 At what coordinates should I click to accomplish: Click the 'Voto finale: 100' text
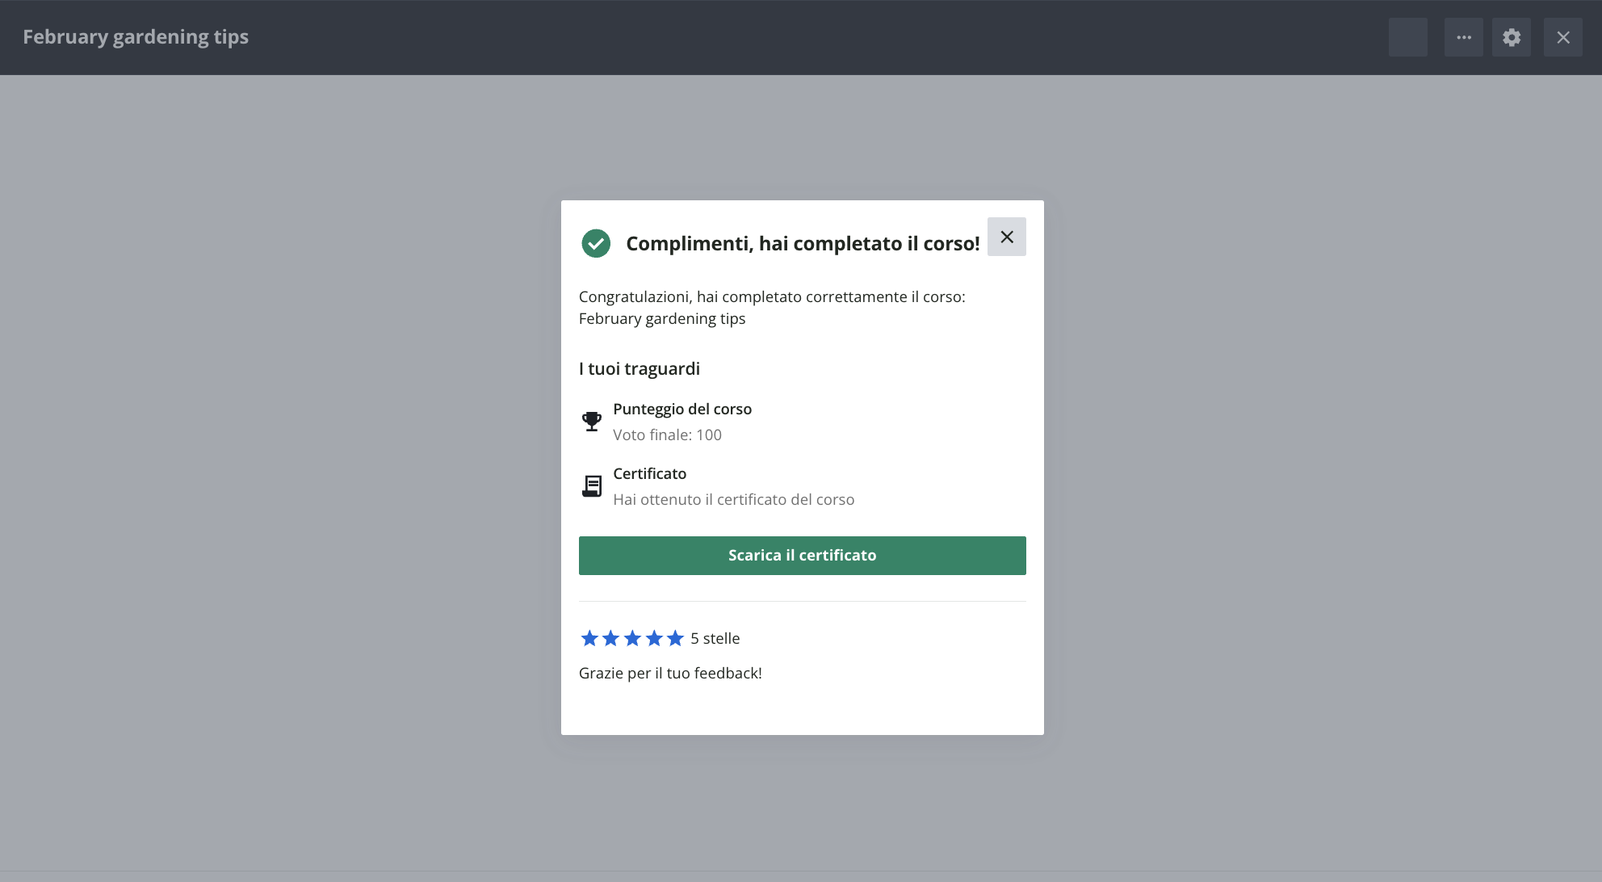(x=667, y=435)
